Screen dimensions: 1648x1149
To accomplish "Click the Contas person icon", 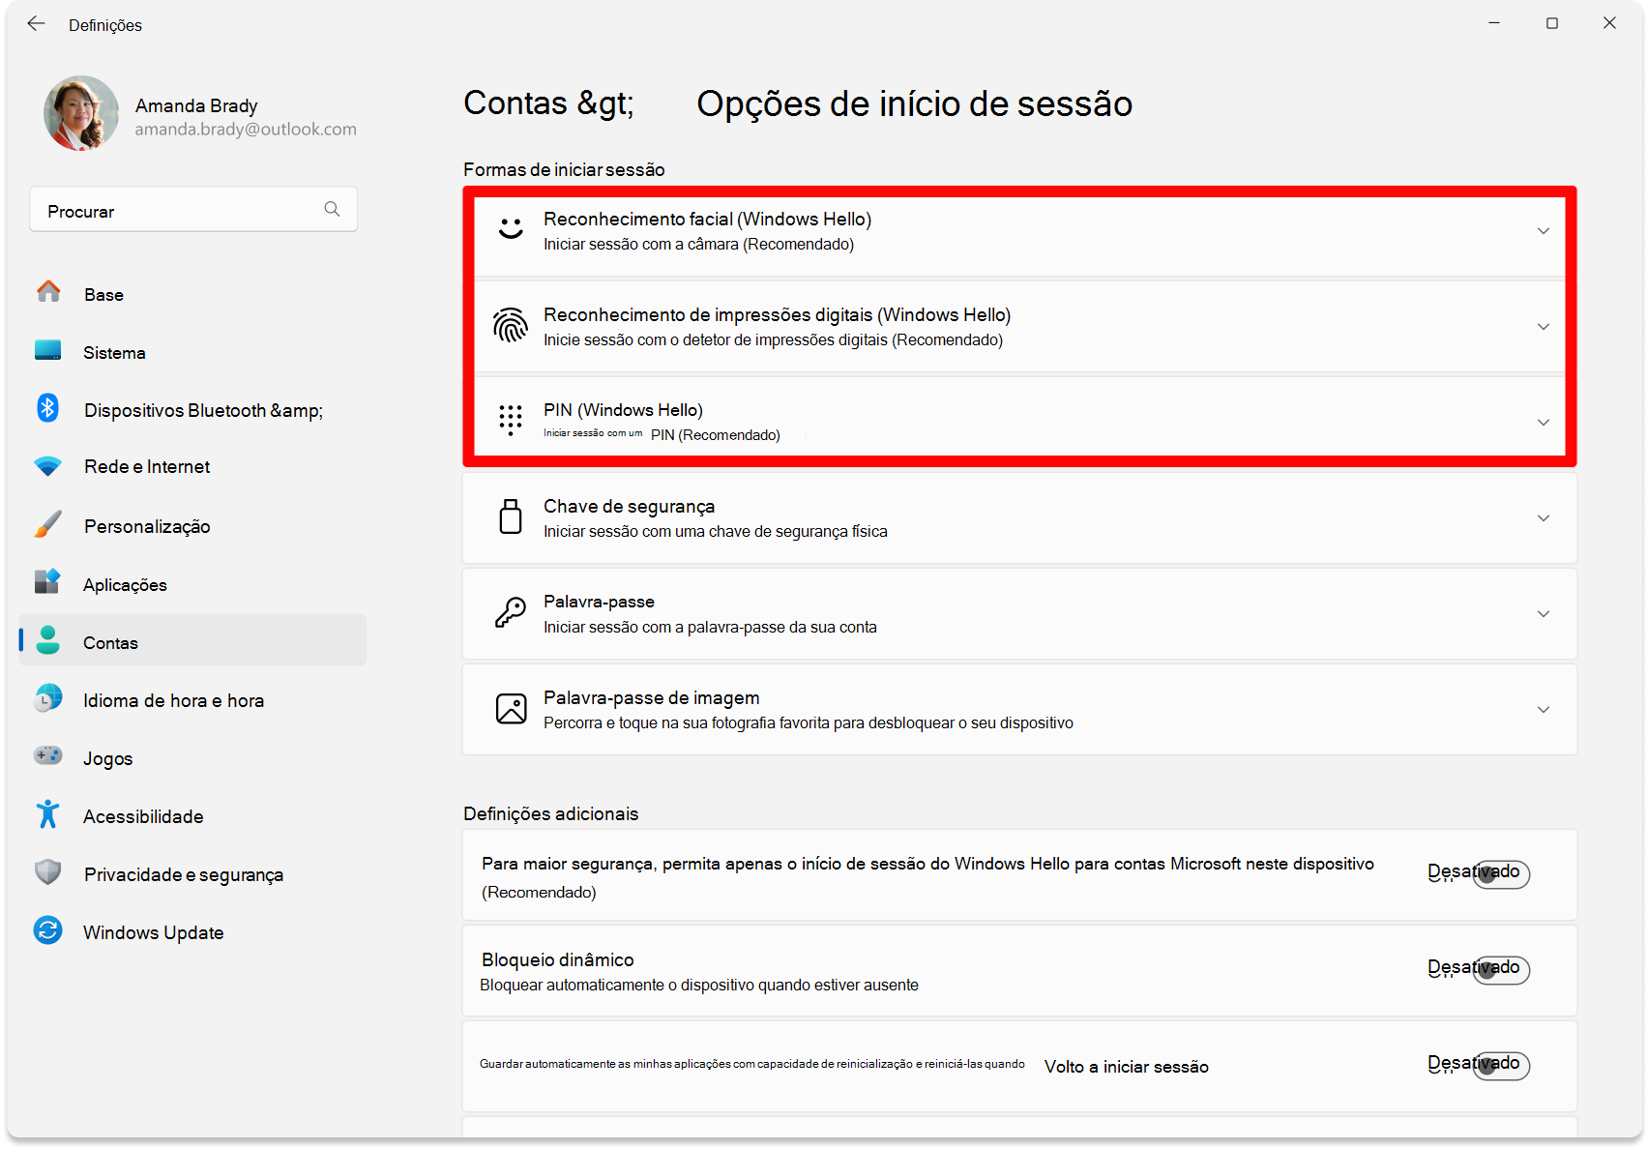I will tap(48, 639).
